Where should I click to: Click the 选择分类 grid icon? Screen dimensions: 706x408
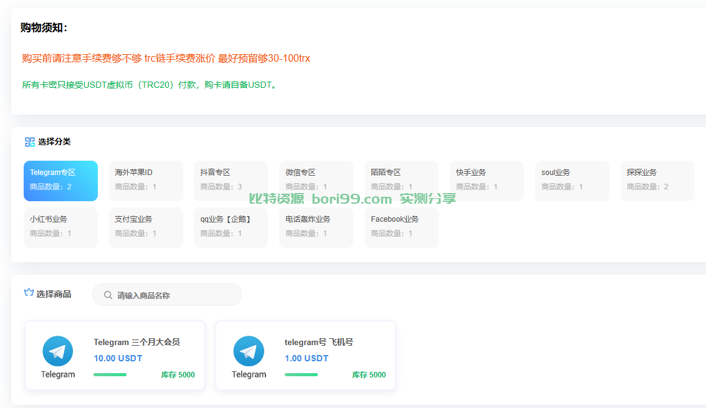(30, 142)
